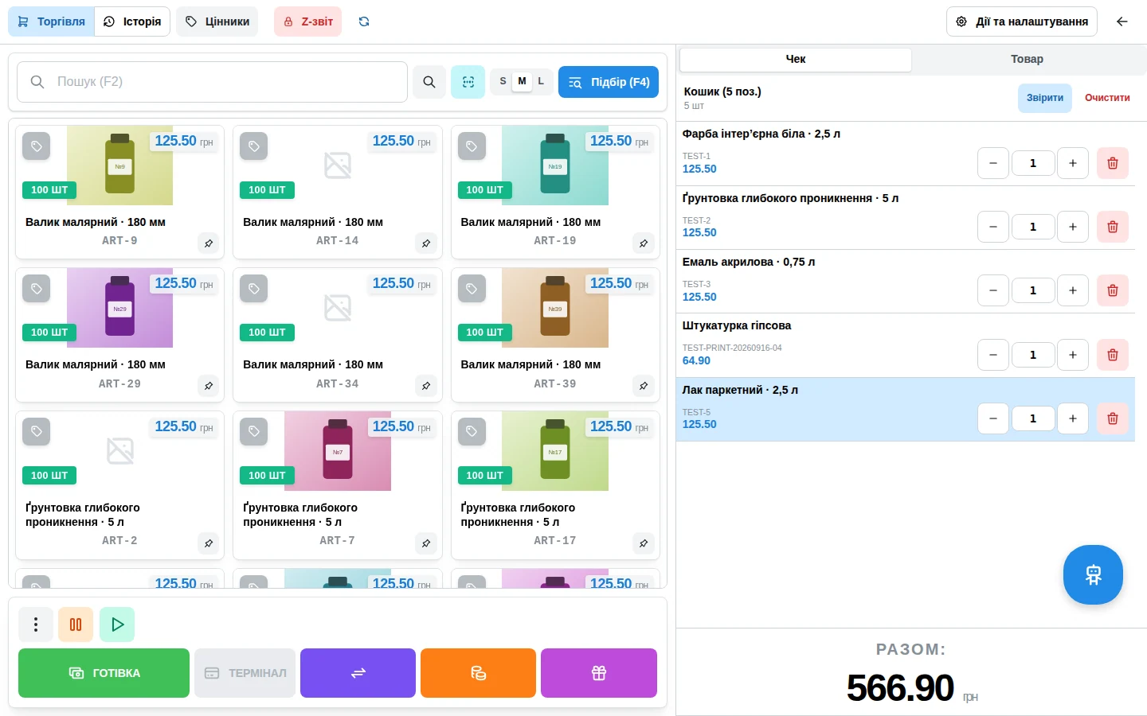Open the Цінники section
Image resolution: width=1147 pixels, height=716 pixels.
217,21
